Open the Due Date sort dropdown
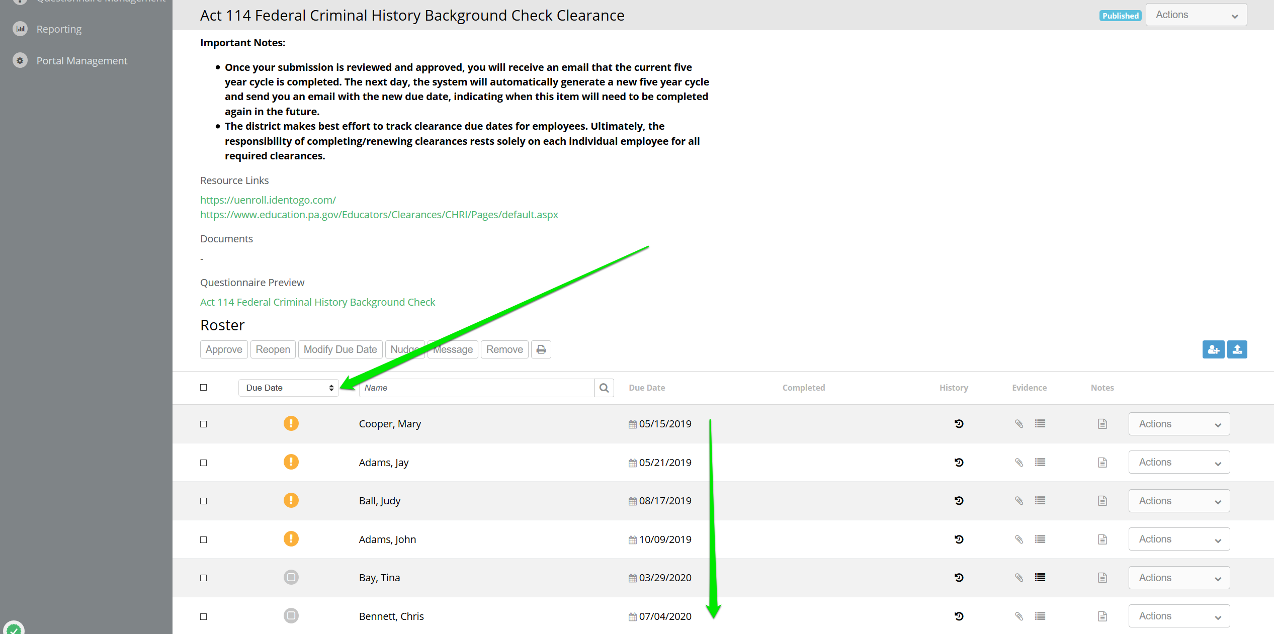Viewport: 1274px width, 634px height. coord(289,388)
